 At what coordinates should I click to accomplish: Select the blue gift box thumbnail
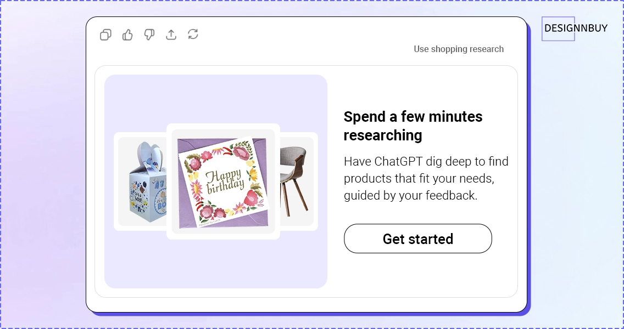click(140, 181)
